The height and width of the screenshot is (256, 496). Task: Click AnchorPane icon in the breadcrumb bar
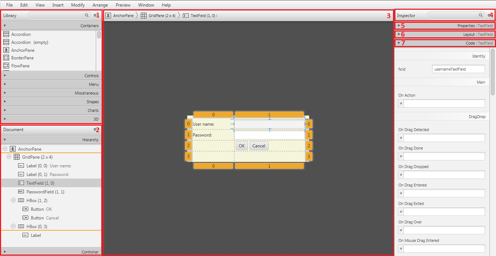pos(108,16)
